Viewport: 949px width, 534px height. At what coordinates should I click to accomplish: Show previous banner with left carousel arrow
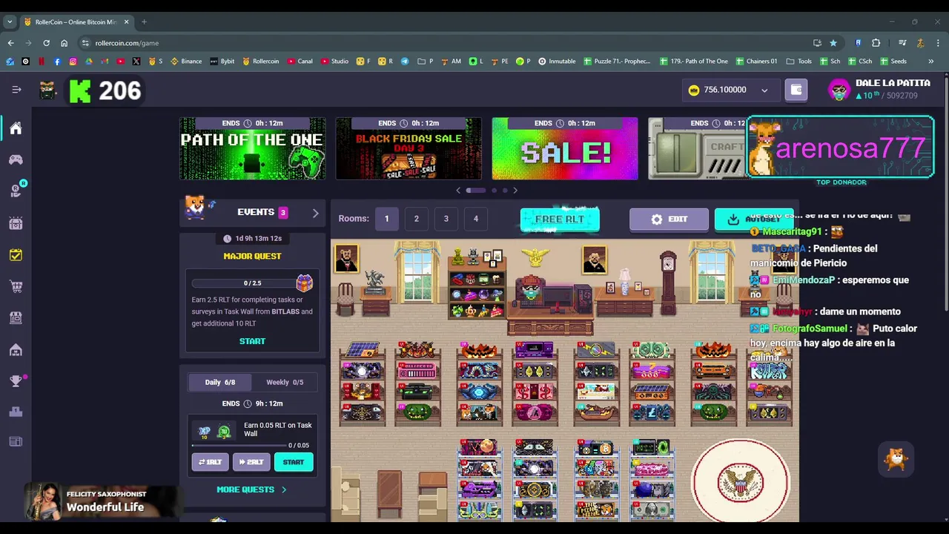point(458,191)
